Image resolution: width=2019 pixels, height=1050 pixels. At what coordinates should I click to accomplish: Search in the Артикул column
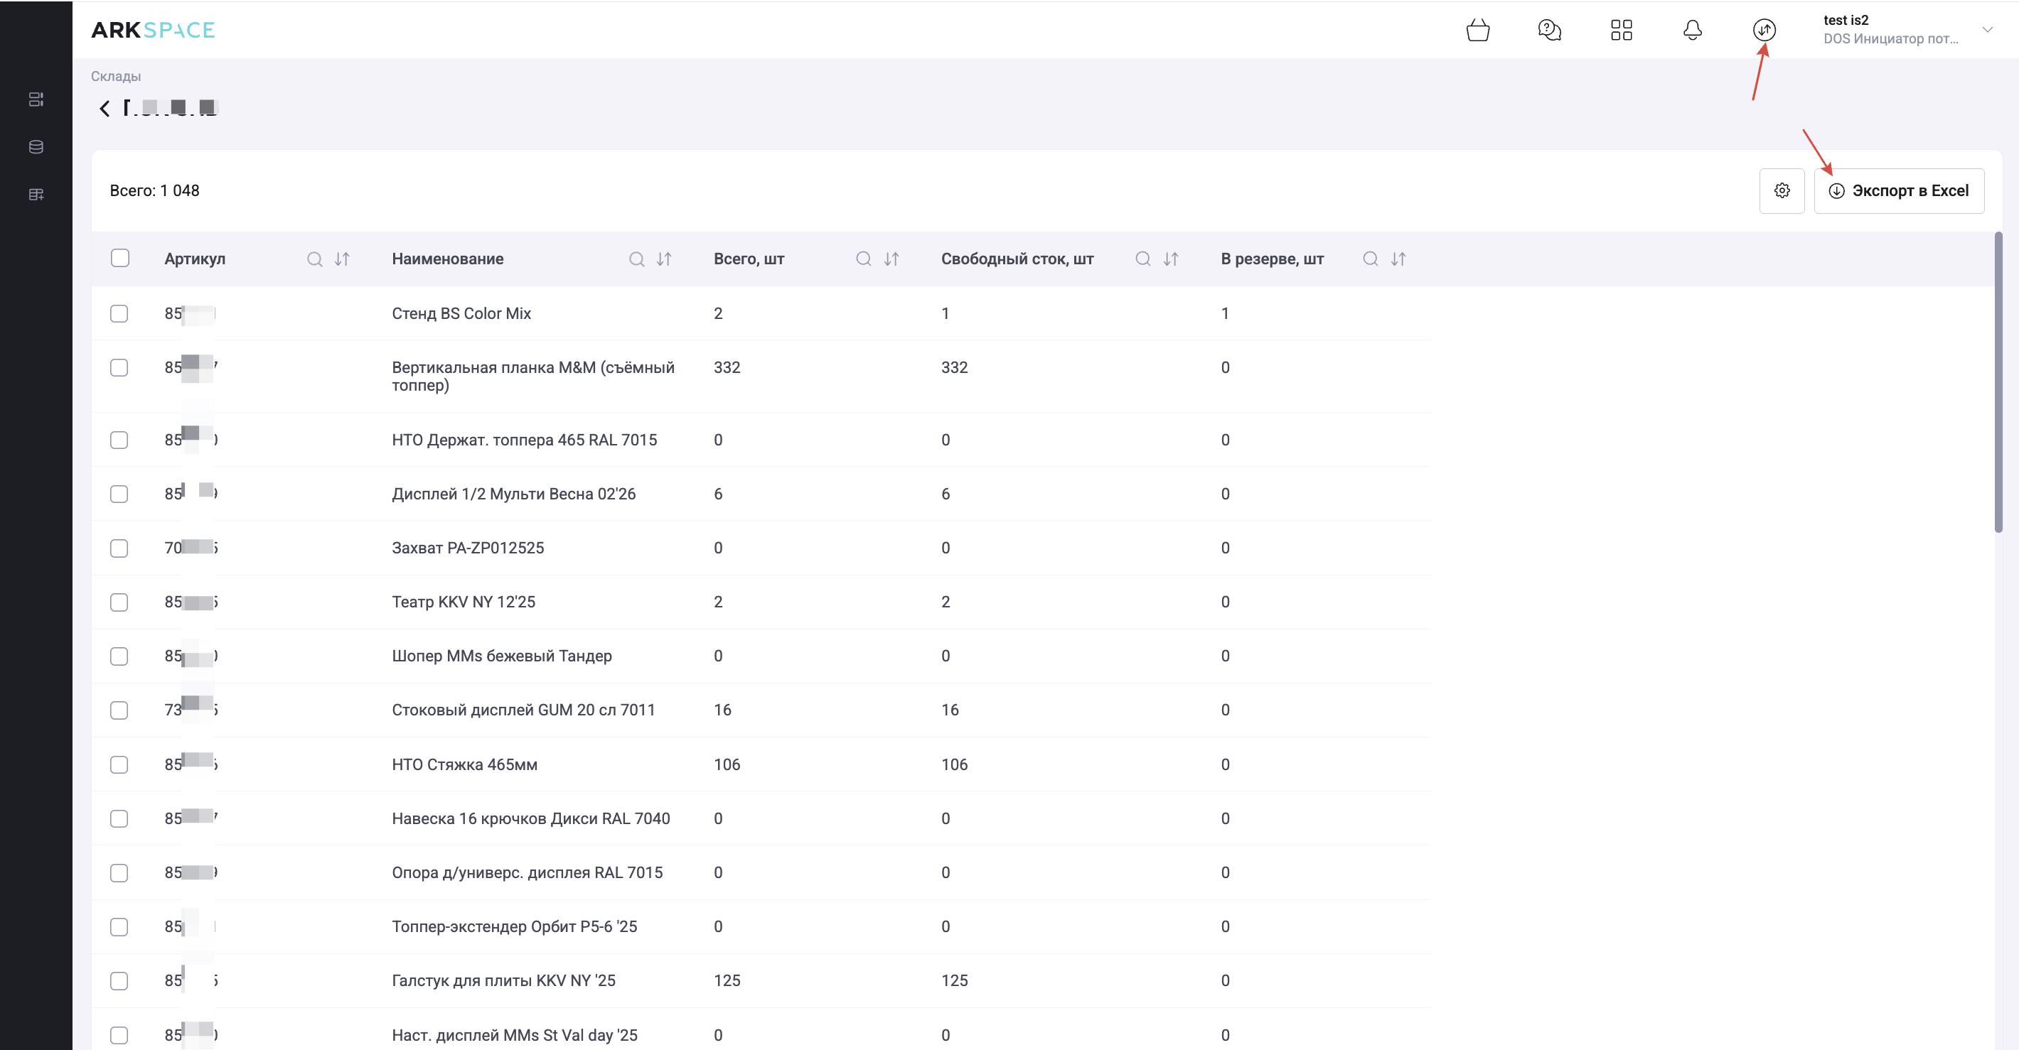click(x=314, y=259)
